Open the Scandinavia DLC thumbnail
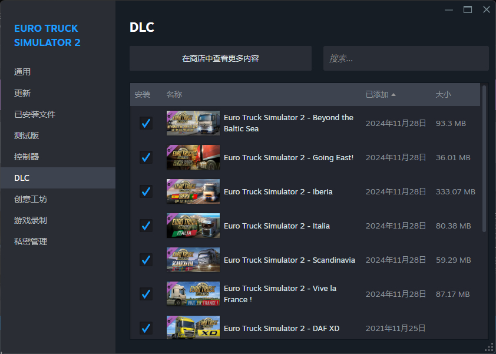Screen dimensions: 496x354 (193, 260)
